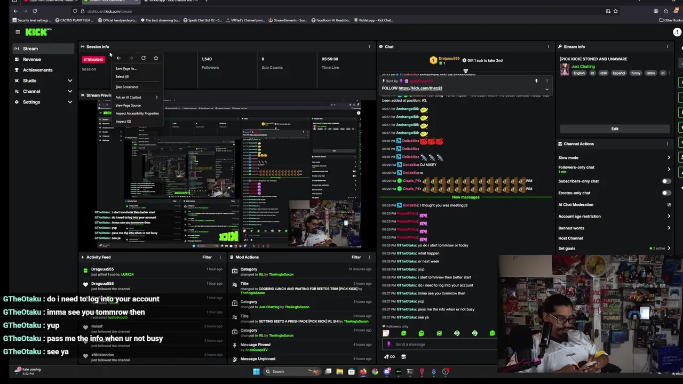Collapse the pinned message chevron
This screenshot has width=683, height=384.
(546, 89)
